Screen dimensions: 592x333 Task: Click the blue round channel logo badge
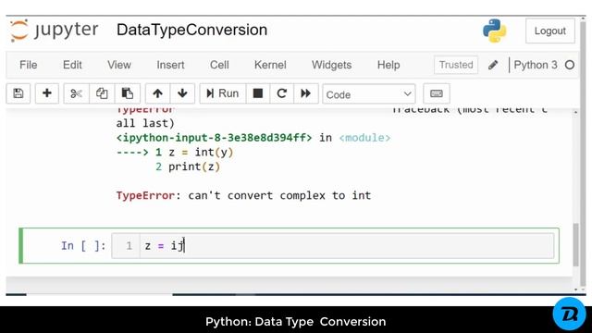(569, 314)
